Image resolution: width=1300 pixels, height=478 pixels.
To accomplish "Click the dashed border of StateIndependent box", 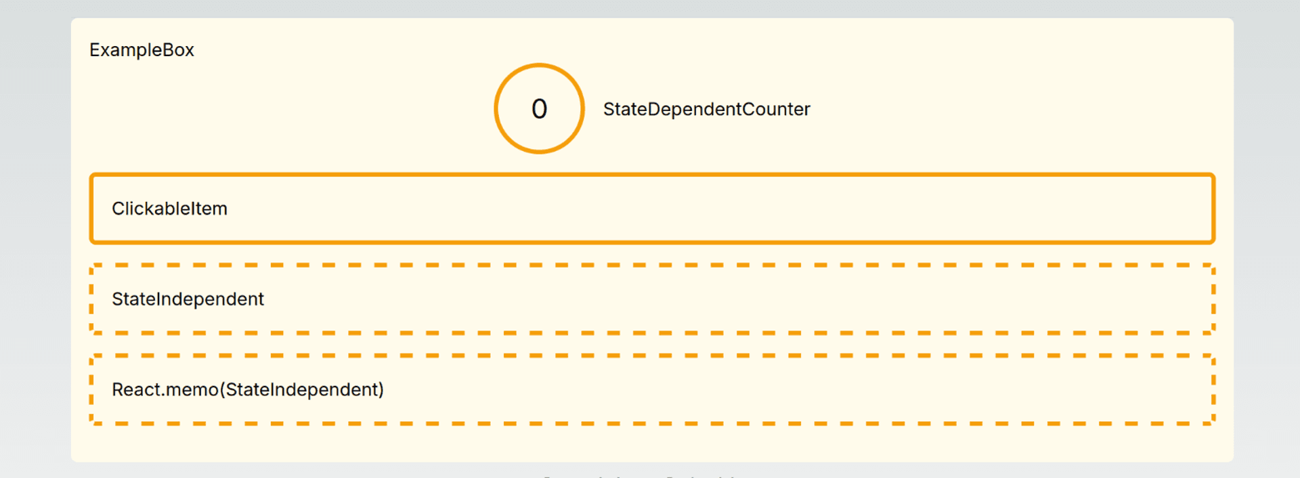I will click(652, 265).
